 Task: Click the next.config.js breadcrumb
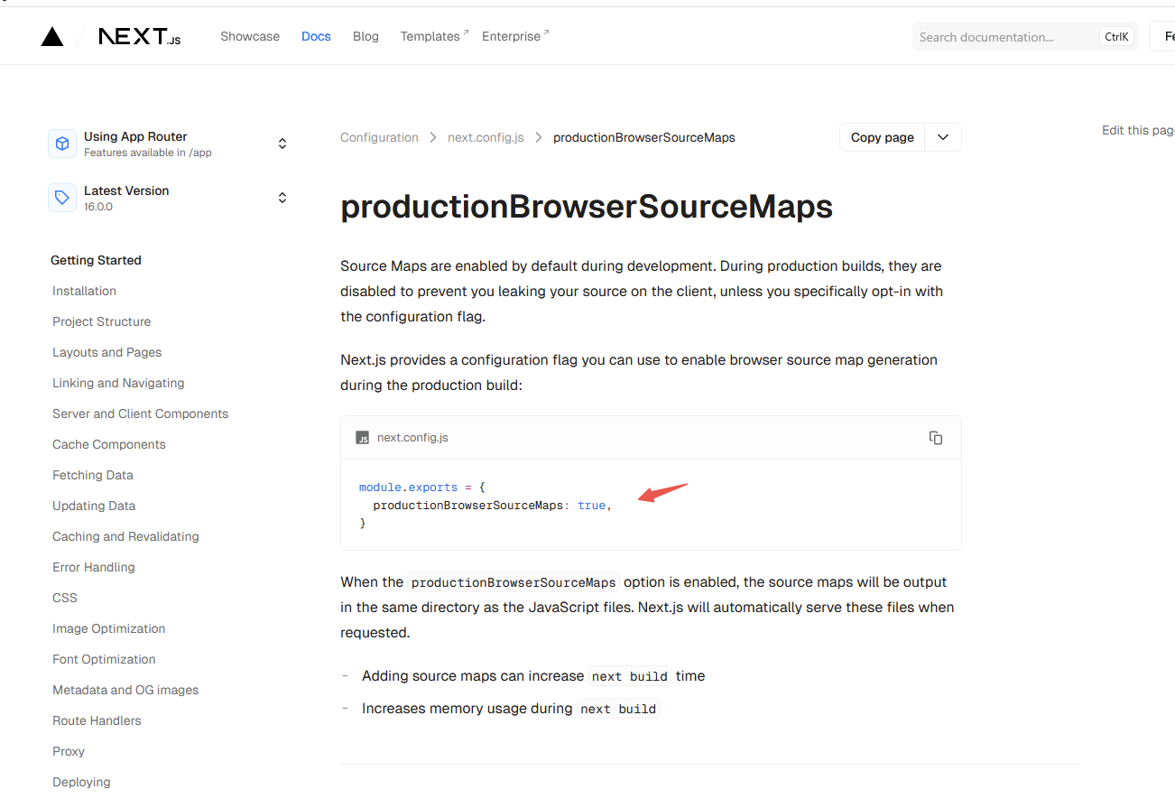point(486,137)
